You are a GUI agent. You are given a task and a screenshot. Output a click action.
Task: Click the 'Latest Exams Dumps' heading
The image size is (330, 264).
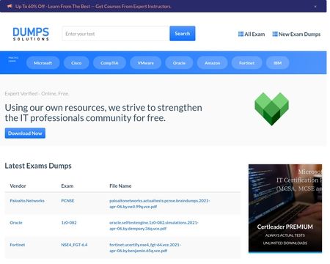(x=38, y=166)
